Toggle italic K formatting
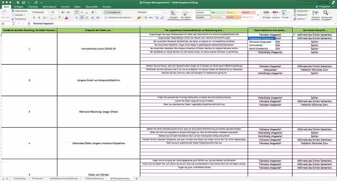The width and height of the screenshot is (337, 181). tap(39, 17)
